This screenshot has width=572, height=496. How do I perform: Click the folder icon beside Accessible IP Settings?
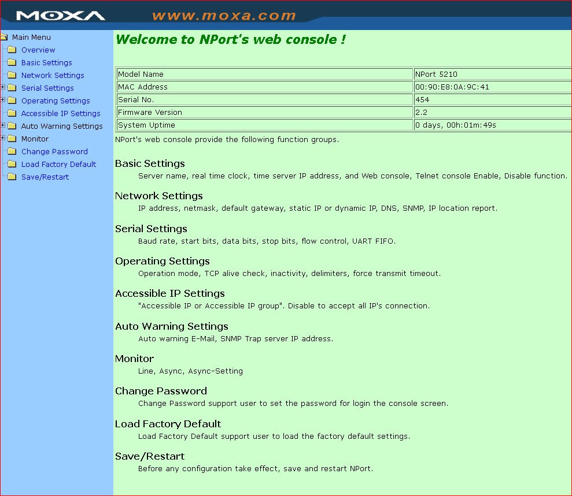click(x=12, y=113)
